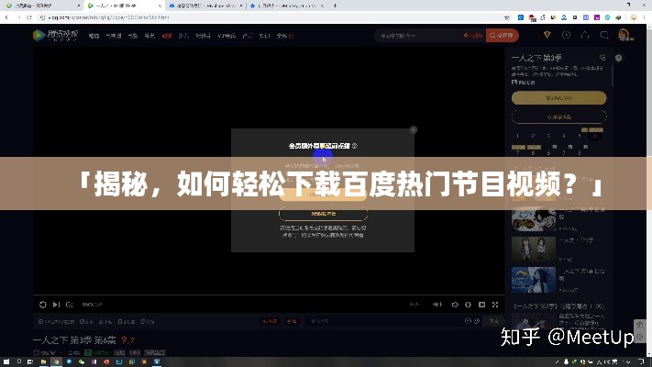Click the highlighted red navigation tab
Viewport: 652px width, 367px height.
tap(166, 36)
